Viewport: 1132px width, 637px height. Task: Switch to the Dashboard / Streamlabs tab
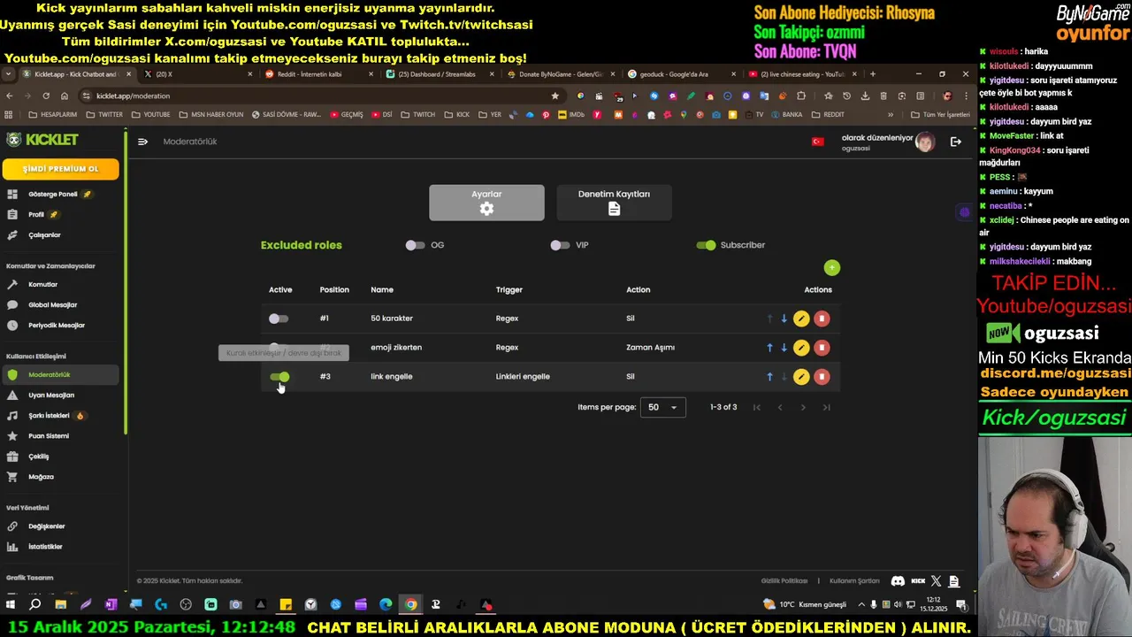438,74
